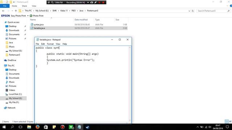Show hidden tray icons chevron
Screen dimensions: 232x130
click(x=198, y=127)
